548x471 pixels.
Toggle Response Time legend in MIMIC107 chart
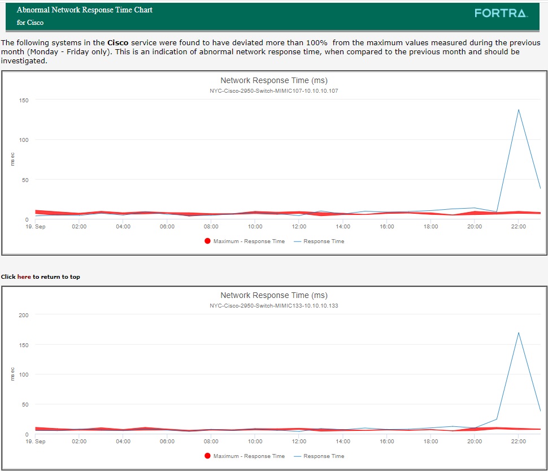(319, 241)
